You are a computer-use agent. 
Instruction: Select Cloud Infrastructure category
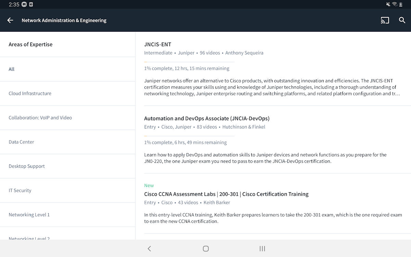click(30, 94)
